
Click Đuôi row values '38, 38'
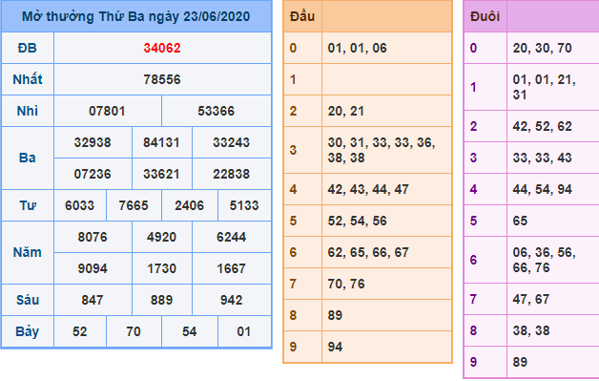531,330
